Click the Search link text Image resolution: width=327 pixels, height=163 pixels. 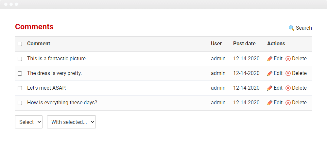[304, 28]
